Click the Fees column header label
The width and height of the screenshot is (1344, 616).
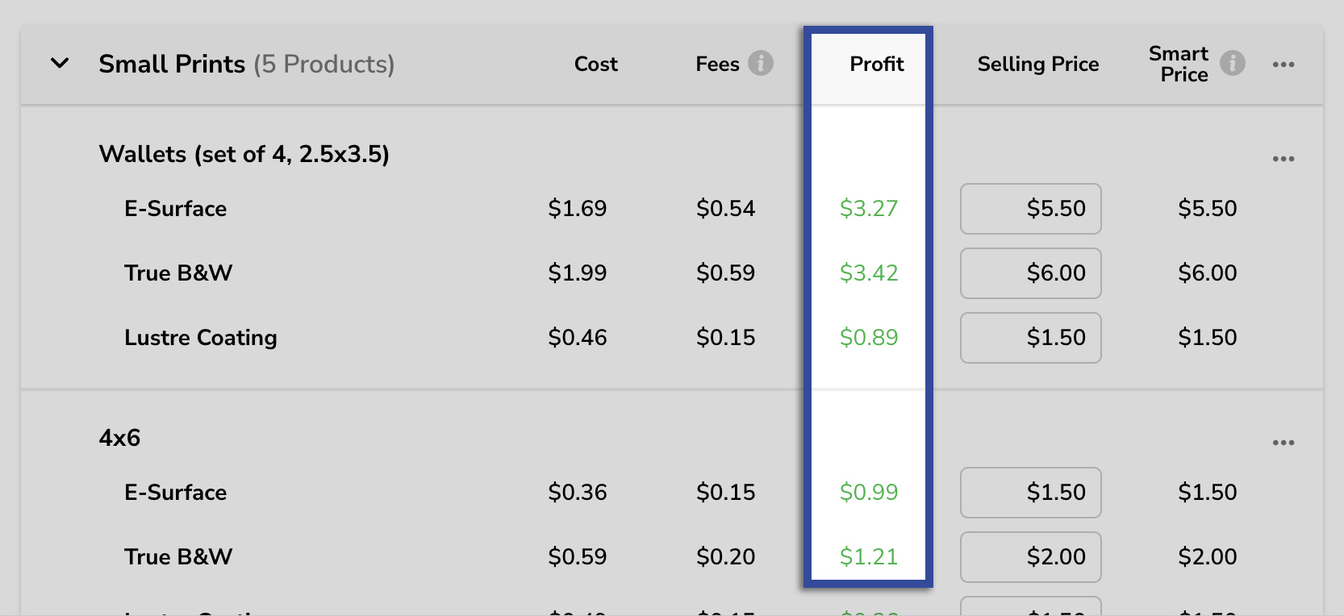pos(717,64)
